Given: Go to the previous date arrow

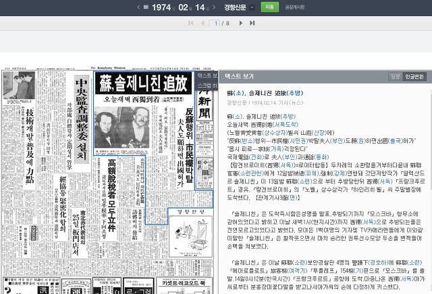Looking at the screenshot, I should 138,7.
